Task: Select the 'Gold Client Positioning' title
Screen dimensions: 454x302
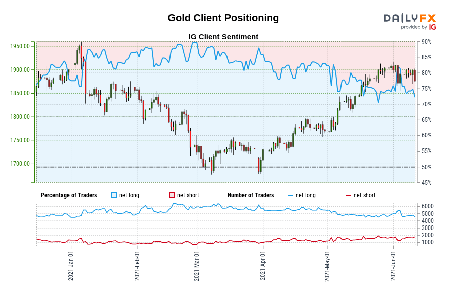Action: 223,18
